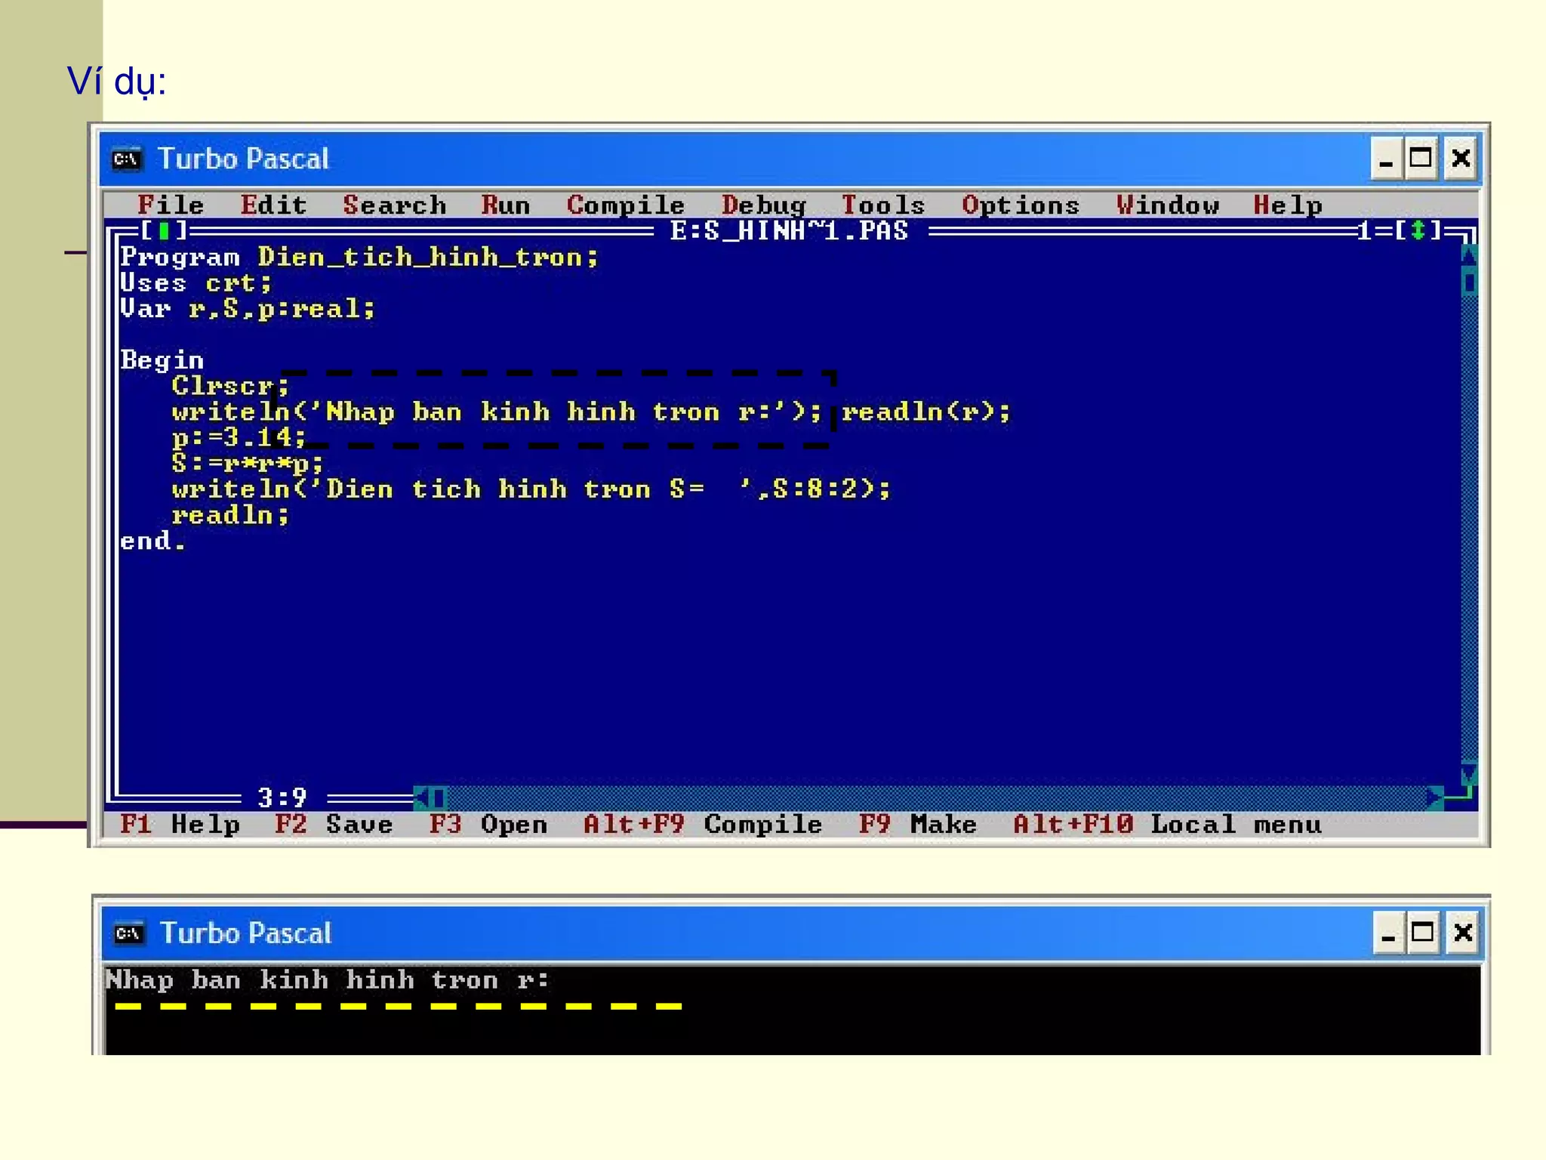
Task: Click top Turbo Pascal window system icon
Action: (127, 159)
